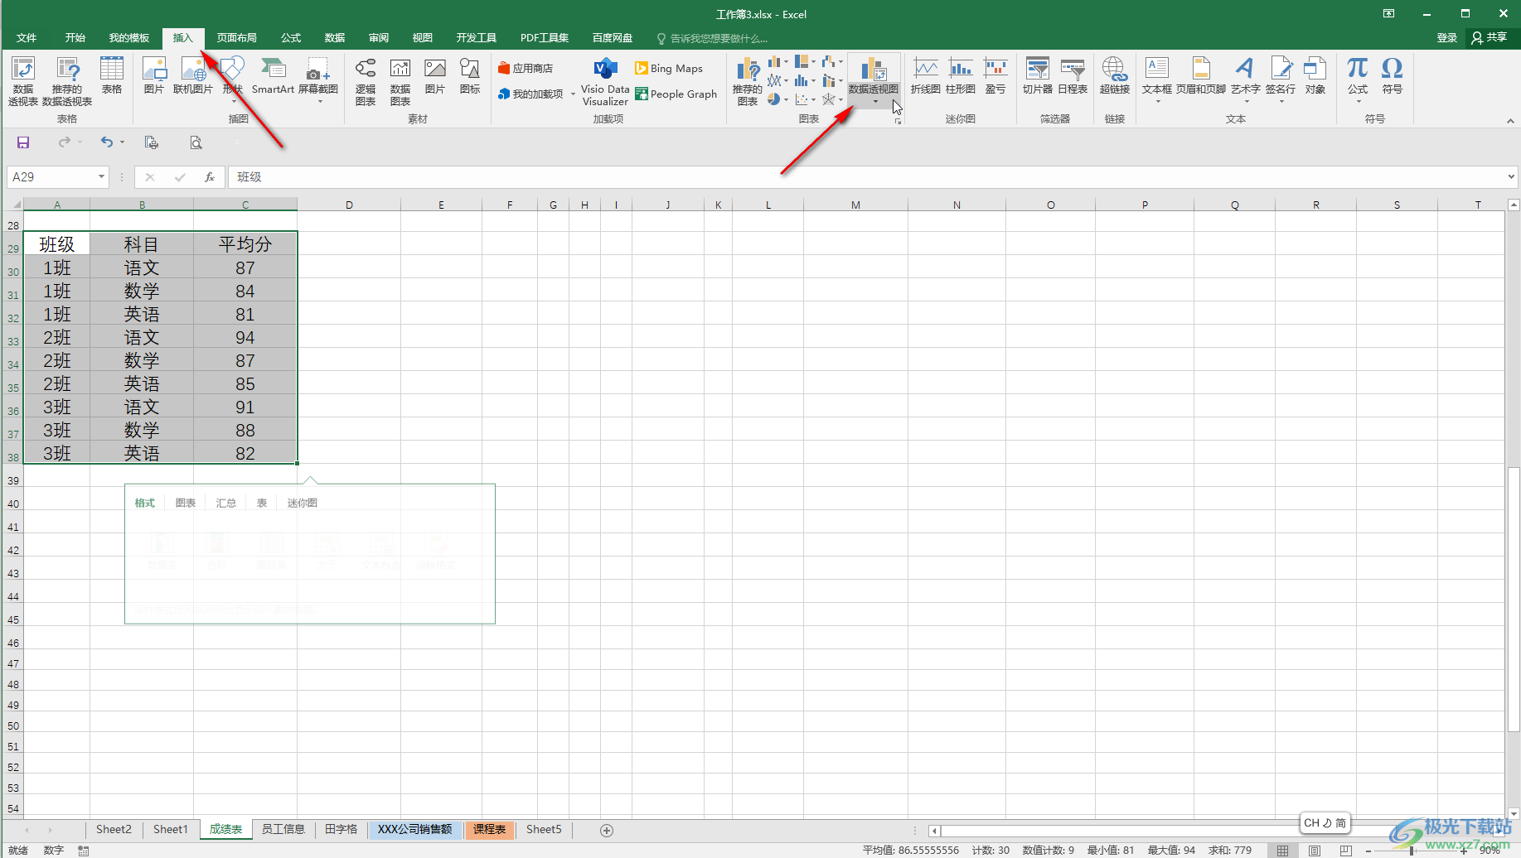Image resolution: width=1521 pixels, height=858 pixels.
Task: Insert a Table from the ribbon
Action: pyautogui.click(x=112, y=76)
